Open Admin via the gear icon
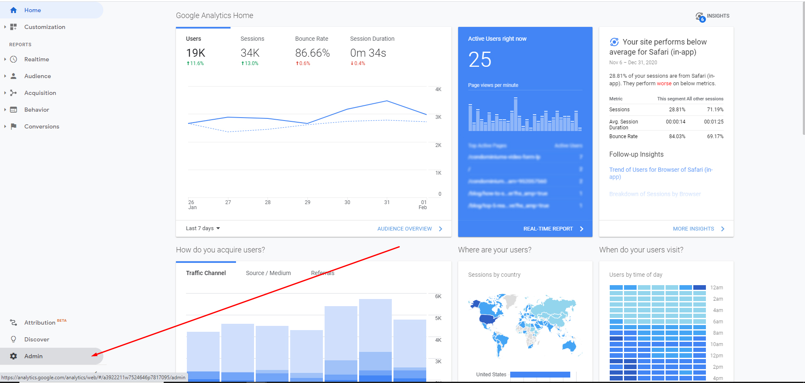Screen dimensions: 805x383 point(13,356)
